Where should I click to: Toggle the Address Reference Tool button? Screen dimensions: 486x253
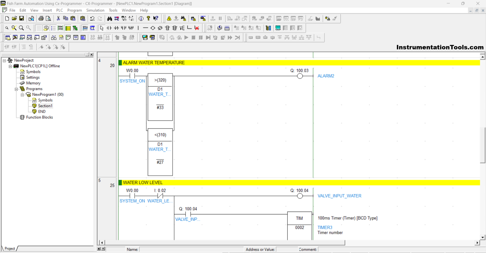click(x=30, y=38)
